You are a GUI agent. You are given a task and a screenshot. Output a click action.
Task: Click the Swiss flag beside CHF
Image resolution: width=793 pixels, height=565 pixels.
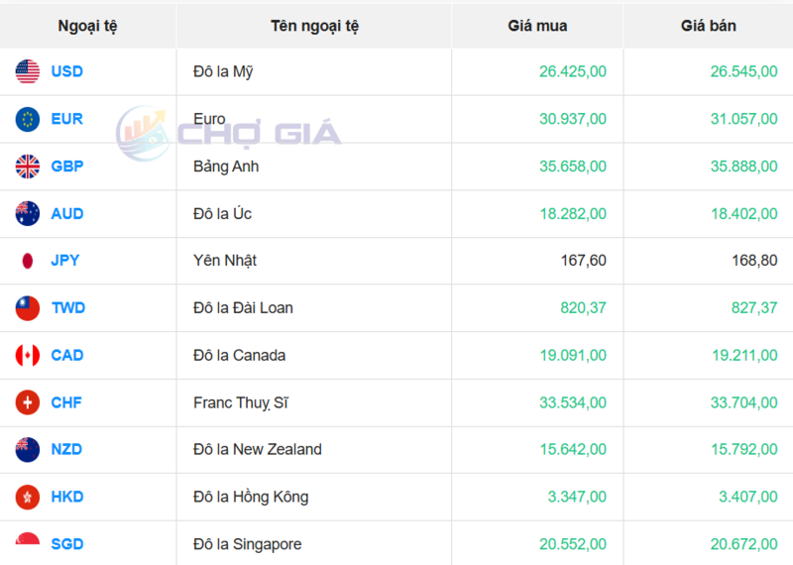[28, 402]
